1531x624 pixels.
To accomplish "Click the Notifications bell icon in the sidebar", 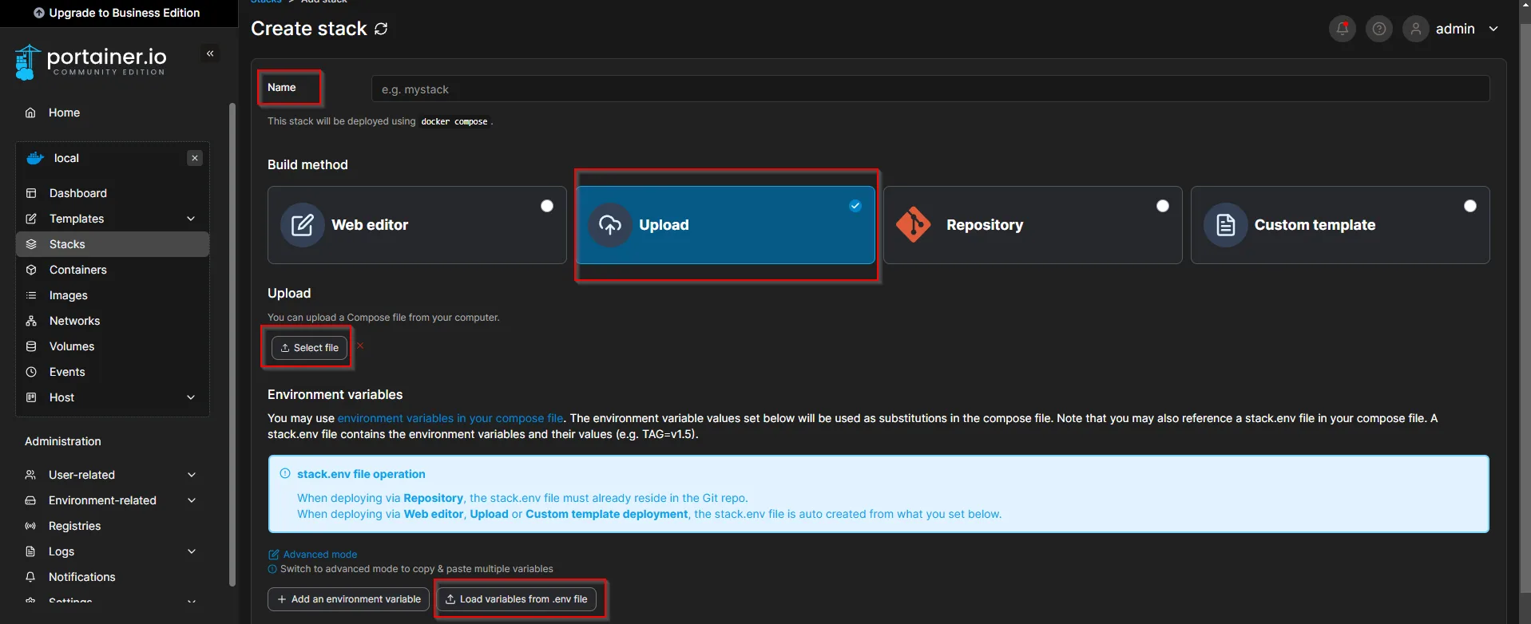I will [30, 577].
